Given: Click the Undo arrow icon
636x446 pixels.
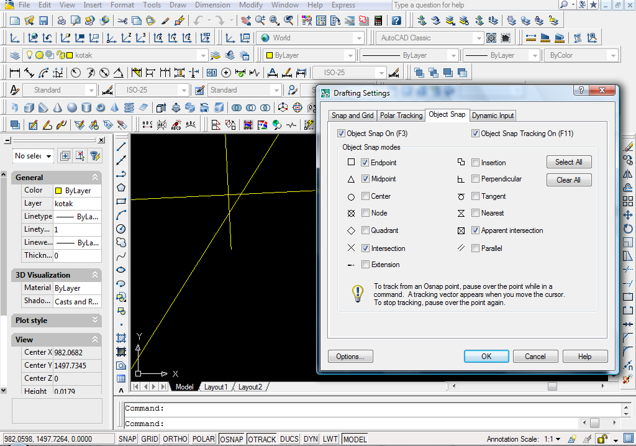Looking at the screenshot, I should (198, 20).
